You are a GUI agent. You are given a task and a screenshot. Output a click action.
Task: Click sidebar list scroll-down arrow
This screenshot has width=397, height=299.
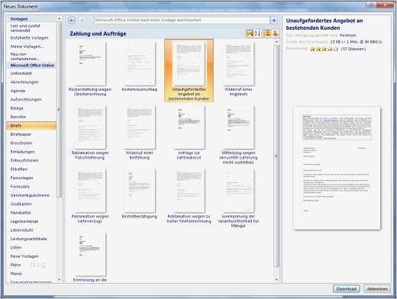[59, 280]
